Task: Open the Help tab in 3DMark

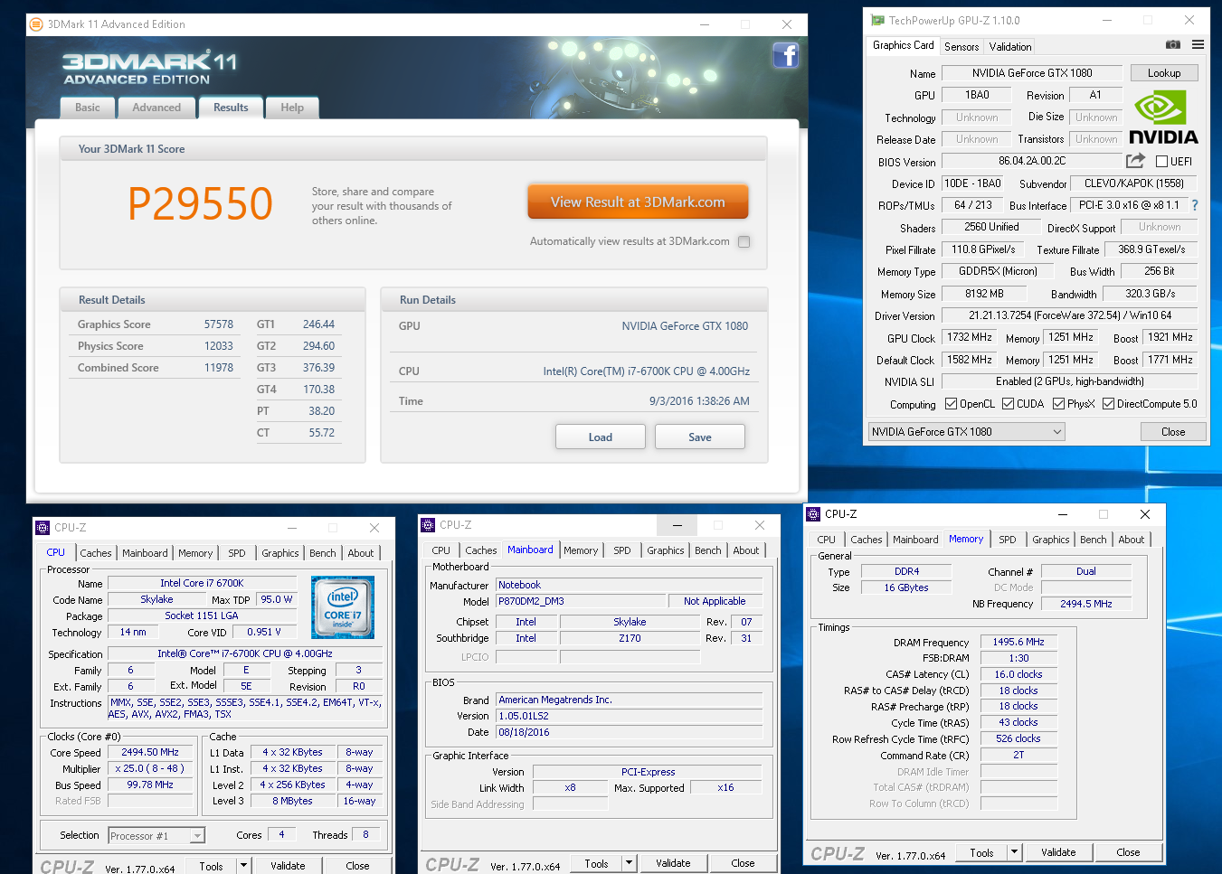Action: point(292,108)
